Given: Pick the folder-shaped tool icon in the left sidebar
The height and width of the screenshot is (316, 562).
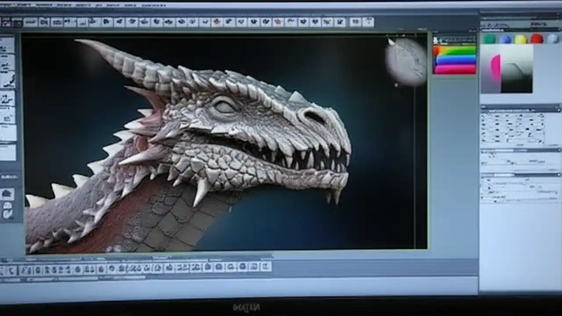Looking at the screenshot, I should [8, 193].
